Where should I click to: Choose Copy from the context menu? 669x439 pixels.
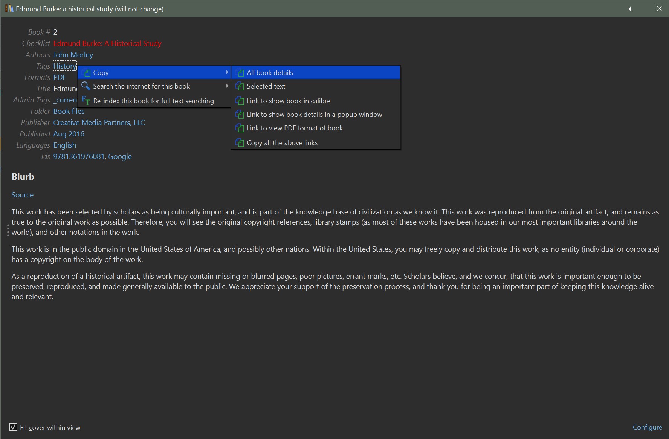click(154, 72)
